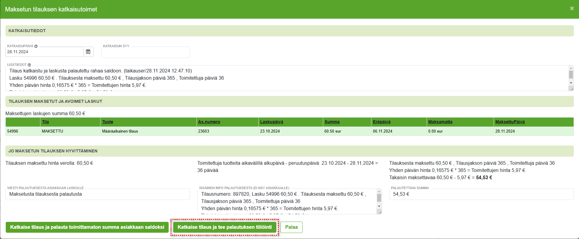The width and height of the screenshot is (579, 239).
Task: Click due date 06.11.2024 cell
Action: pos(399,131)
